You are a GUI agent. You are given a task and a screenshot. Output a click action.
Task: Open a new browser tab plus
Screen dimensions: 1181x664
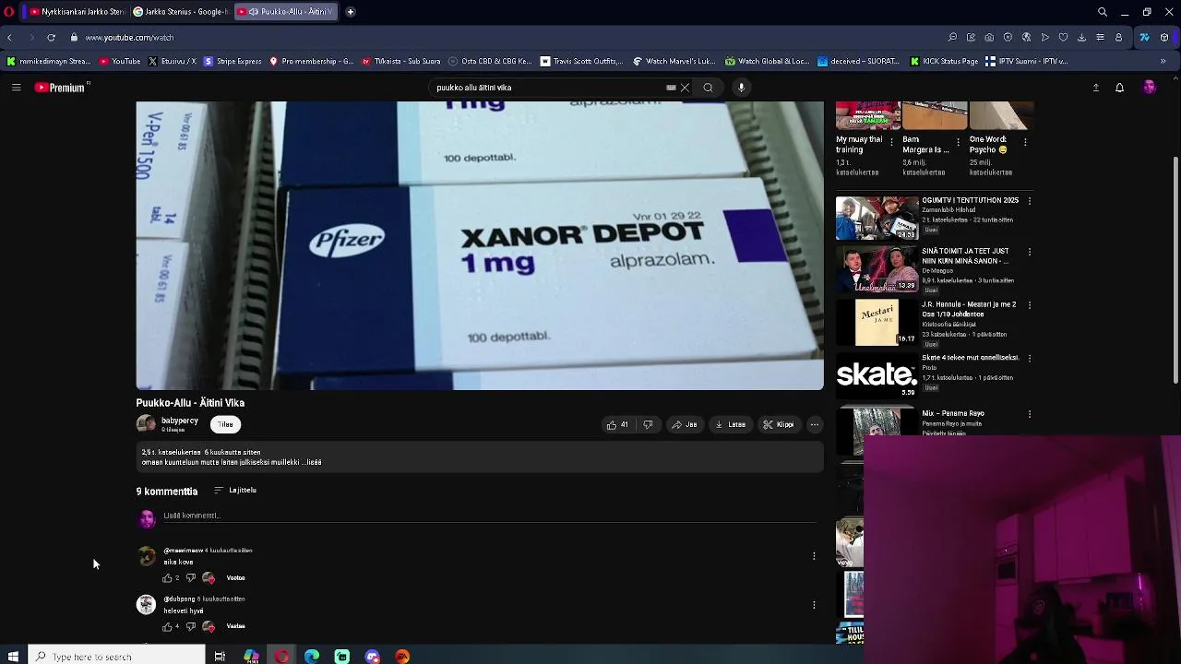click(351, 12)
